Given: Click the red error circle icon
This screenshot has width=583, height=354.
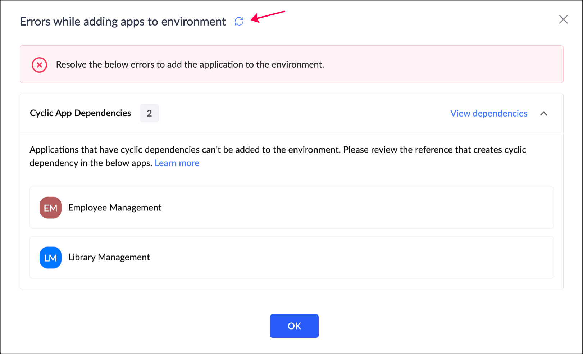Looking at the screenshot, I should tap(40, 65).
